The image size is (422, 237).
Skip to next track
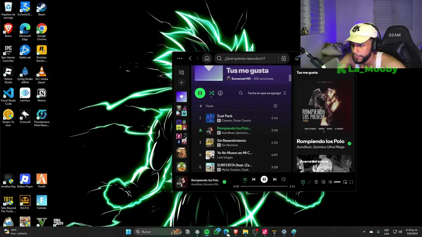coord(275,179)
